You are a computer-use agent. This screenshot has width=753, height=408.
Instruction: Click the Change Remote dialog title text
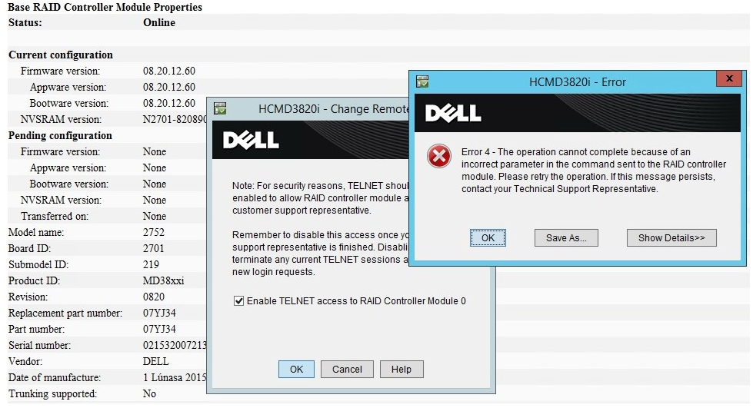[333, 109]
